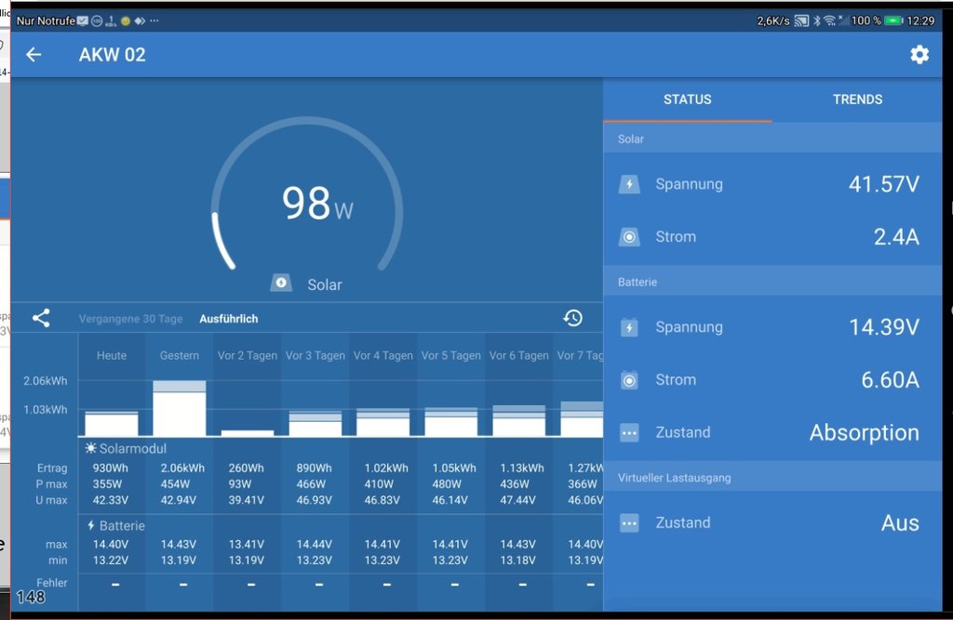Switch to the STATUS tab
This screenshot has height=620, width=953.
pos(687,99)
